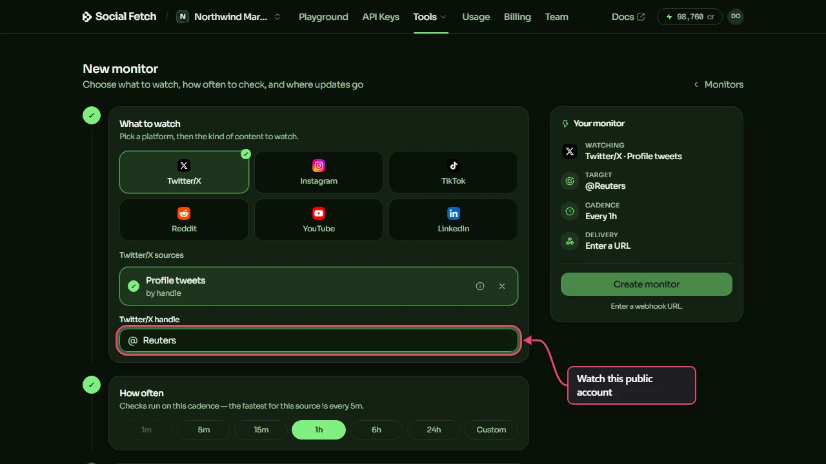Click "Enter a URL" under Delivery
Image resolution: width=826 pixels, height=464 pixels.
tap(608, 246)
